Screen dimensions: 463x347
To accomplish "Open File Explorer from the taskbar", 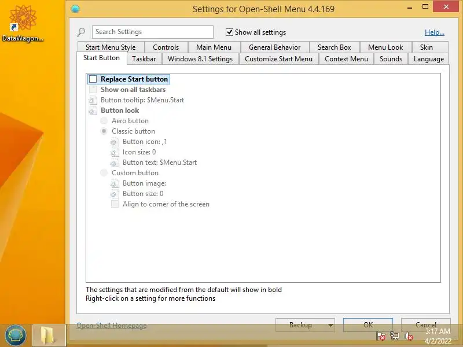I will pyautogui.click(x=49, y=335).
